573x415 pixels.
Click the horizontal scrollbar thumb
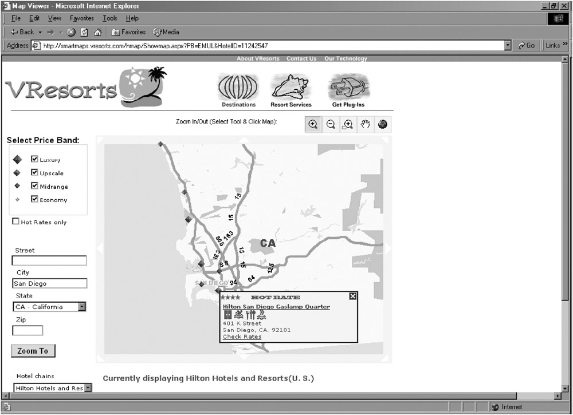(x=262, y=396)
